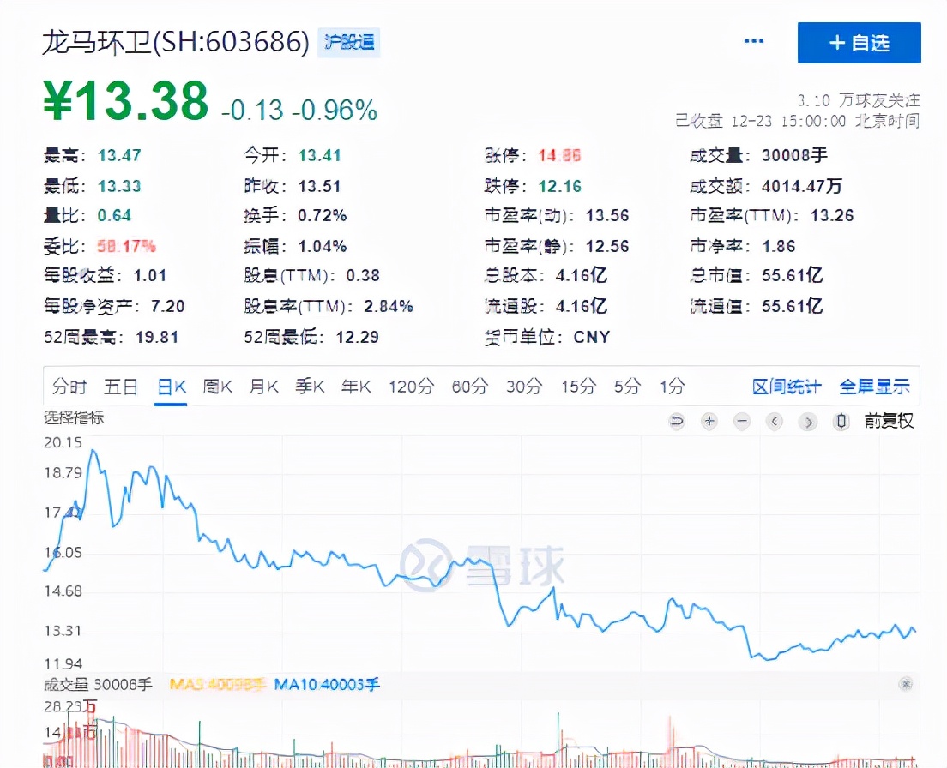
Task: Click 成交额 value 4014.47万
Action: click(801, 186)
